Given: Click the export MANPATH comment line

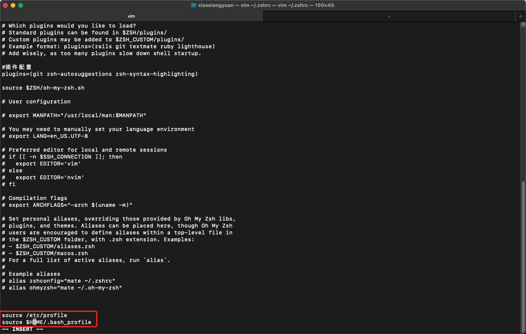Looking at the screenshot, I should point(74,115).
